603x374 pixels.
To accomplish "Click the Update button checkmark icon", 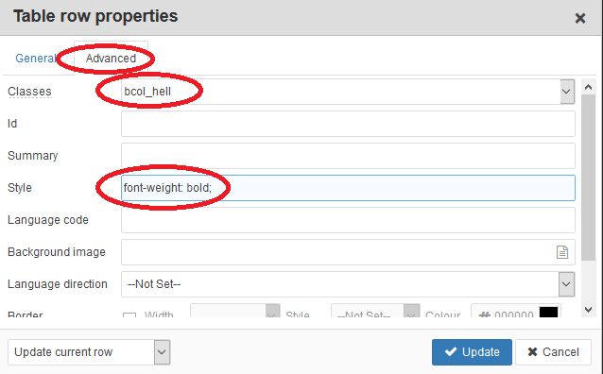I will point(450,351).
